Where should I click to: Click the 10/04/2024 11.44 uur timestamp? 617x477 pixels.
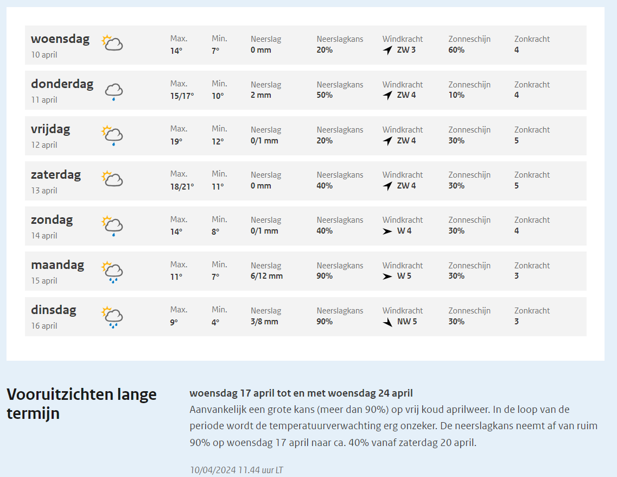pyautogui.click(x=237, y=470)
